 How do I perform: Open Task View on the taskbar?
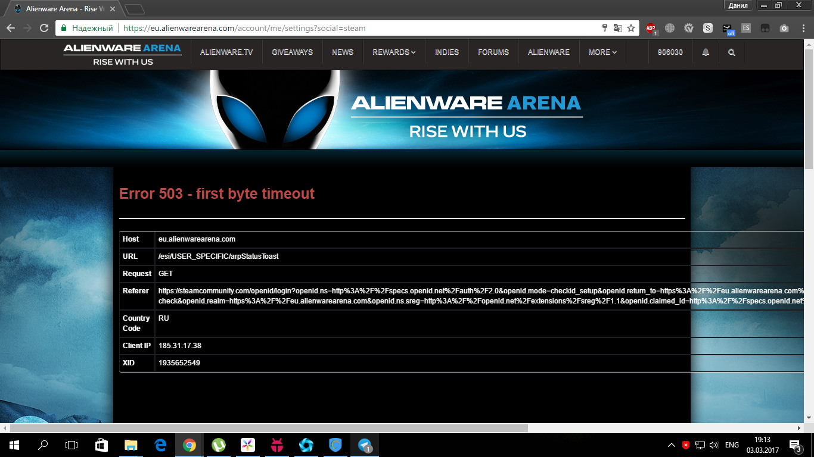(72, 445)
